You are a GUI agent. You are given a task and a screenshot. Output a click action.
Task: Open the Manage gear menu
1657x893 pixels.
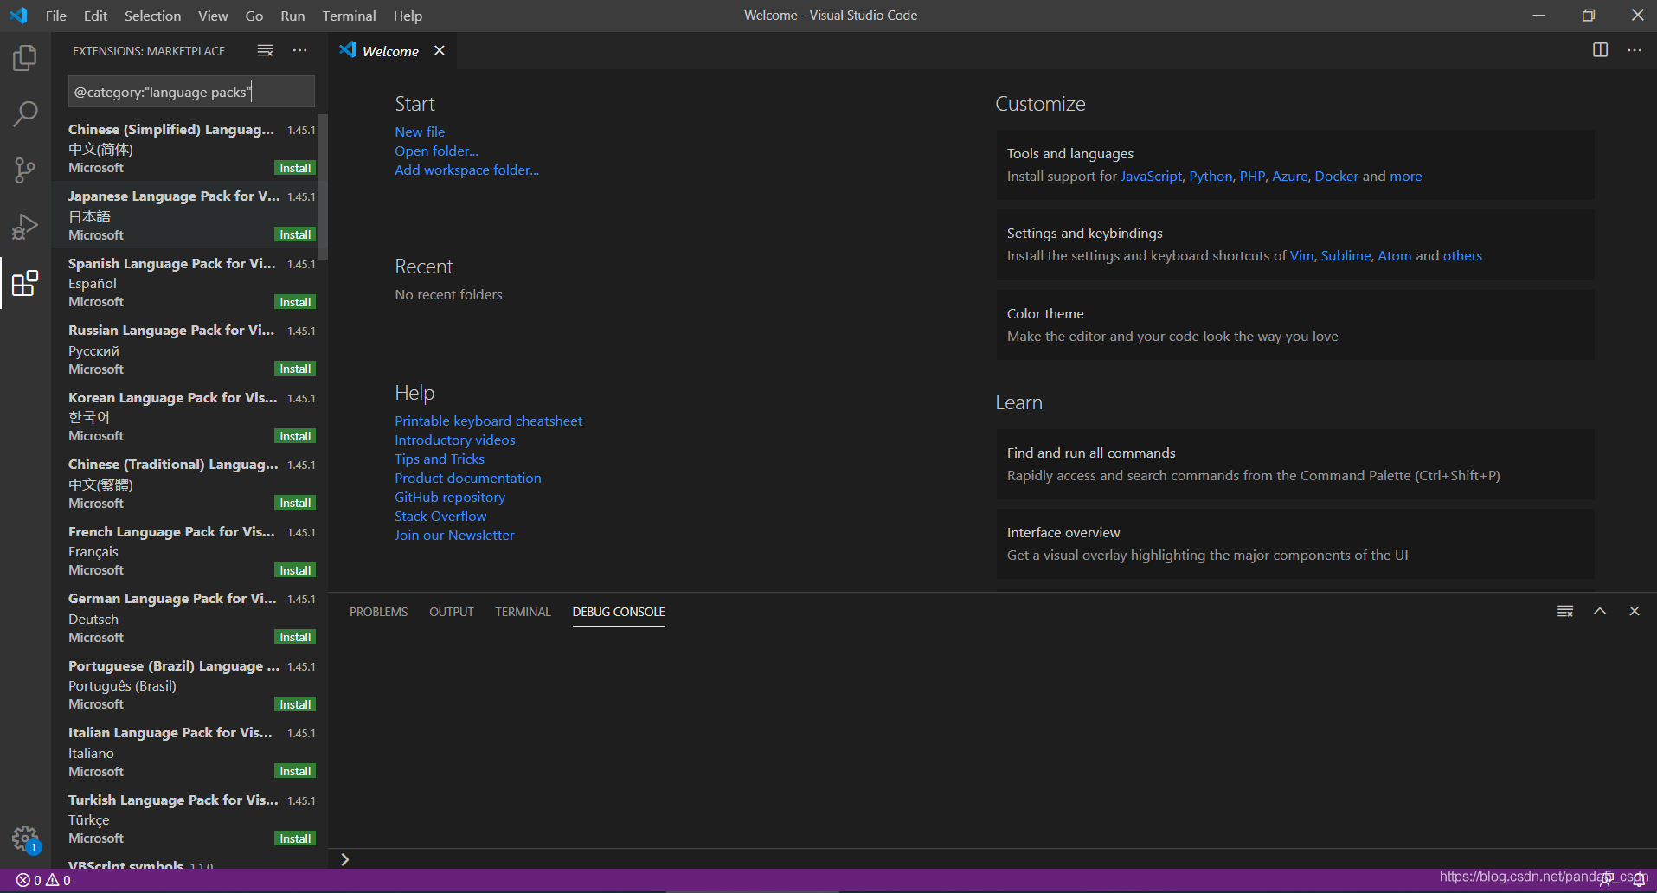click(25, 838)
